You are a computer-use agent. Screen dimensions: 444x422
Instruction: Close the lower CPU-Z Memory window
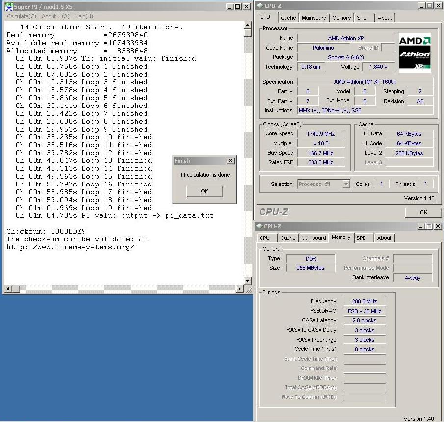tap(438, 226)
